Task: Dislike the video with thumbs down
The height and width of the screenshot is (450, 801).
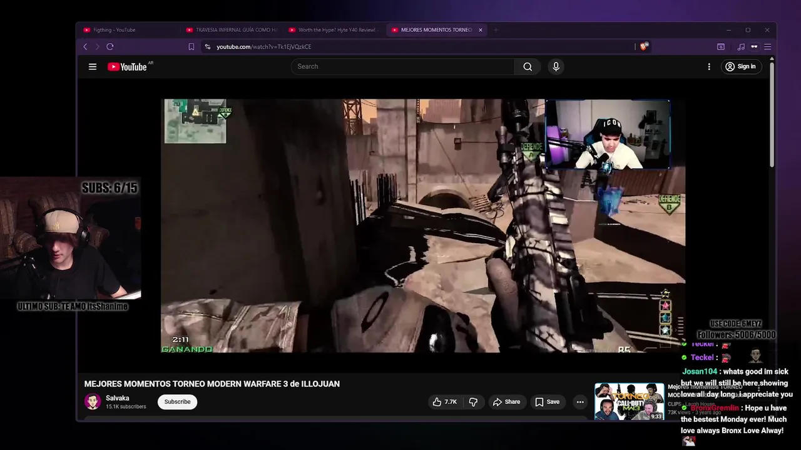Action: [474, 402]
